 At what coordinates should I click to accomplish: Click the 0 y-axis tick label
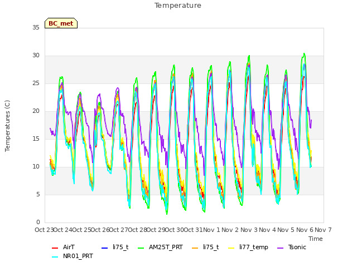pyautogui.click(x=38, y=222)
